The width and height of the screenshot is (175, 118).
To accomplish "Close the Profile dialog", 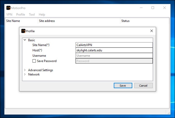I will click(152, 31).
